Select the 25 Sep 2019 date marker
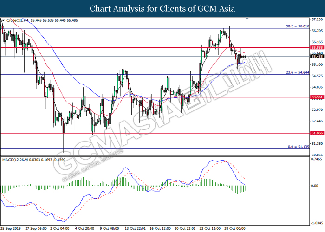Viewport: 325px width, 232px height. coord(11,228)
